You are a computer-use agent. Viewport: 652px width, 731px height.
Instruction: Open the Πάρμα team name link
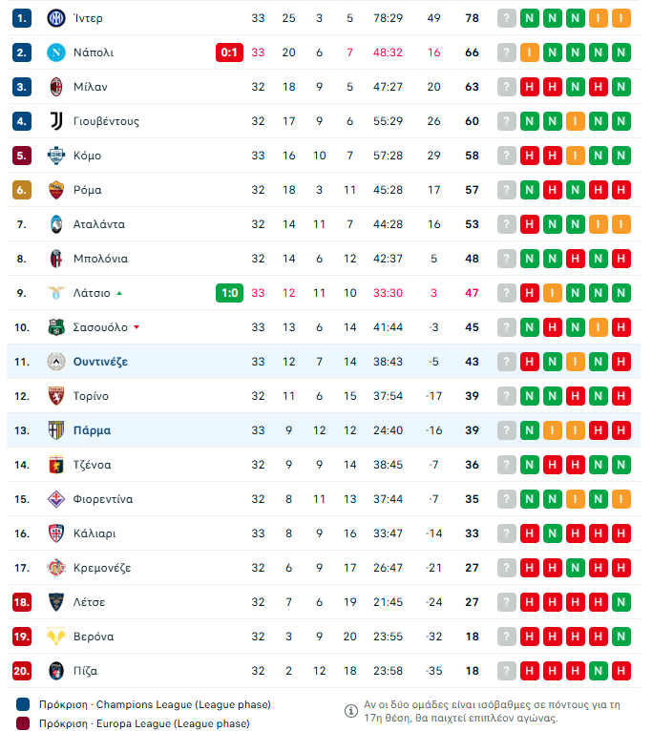(92, 430)
